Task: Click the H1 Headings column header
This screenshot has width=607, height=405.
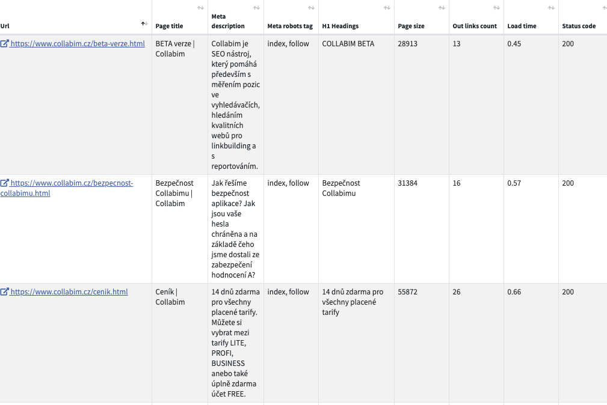Action: pyautogui.click(x=340, y=26)
